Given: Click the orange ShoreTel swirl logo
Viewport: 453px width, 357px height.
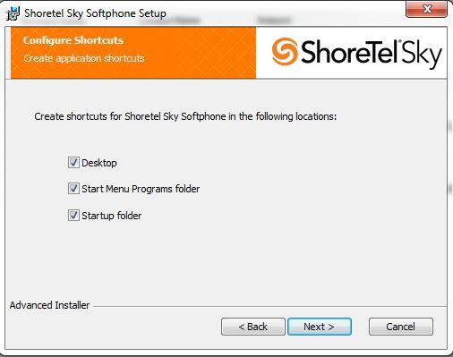Looking at the screenshot, I should click(x=285, y=52).
